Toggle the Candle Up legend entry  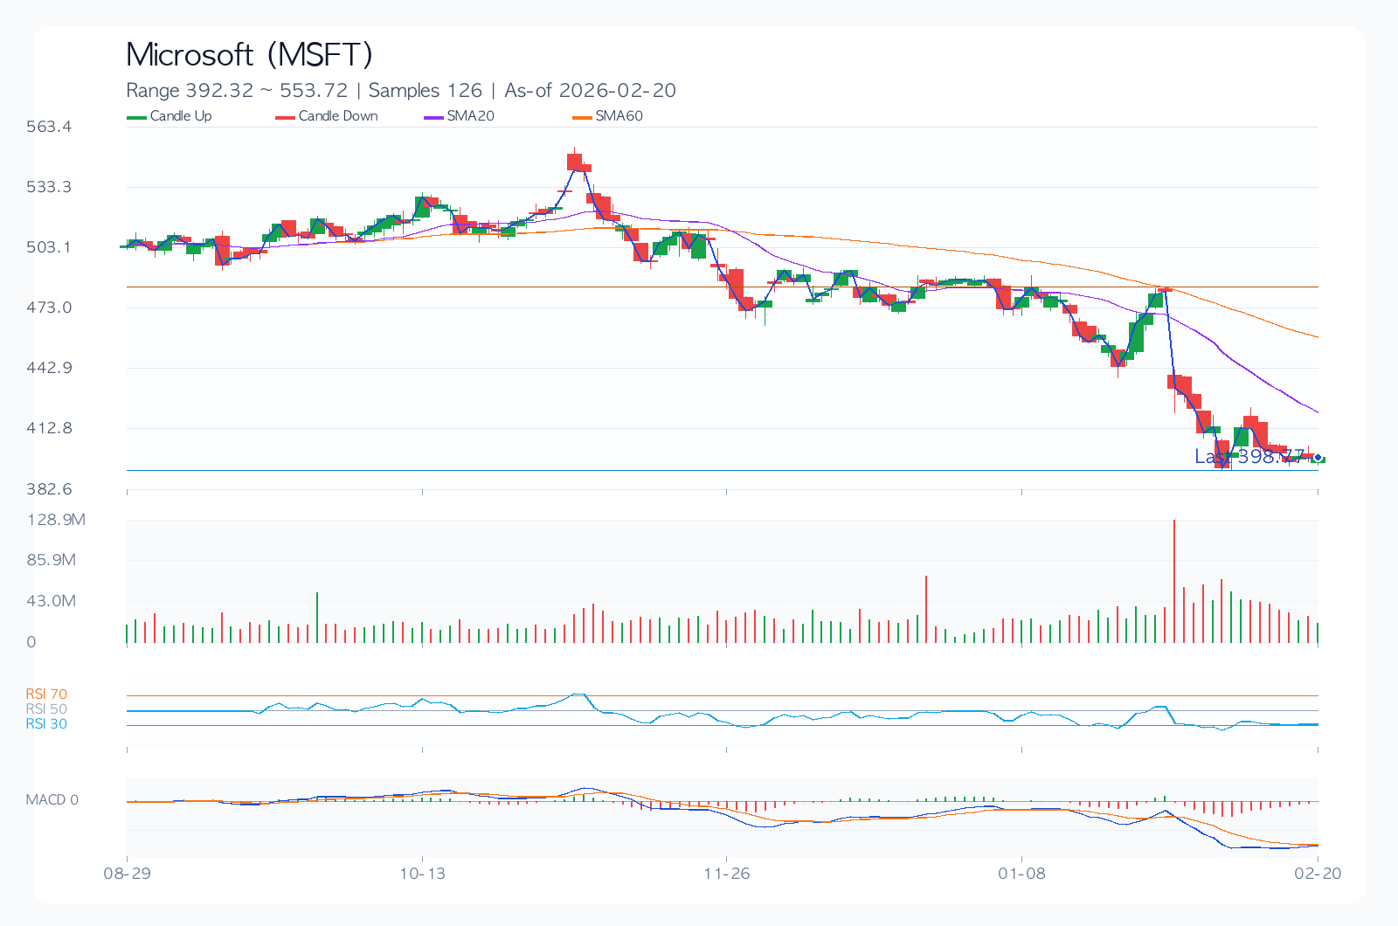click(x=170, y=116)
